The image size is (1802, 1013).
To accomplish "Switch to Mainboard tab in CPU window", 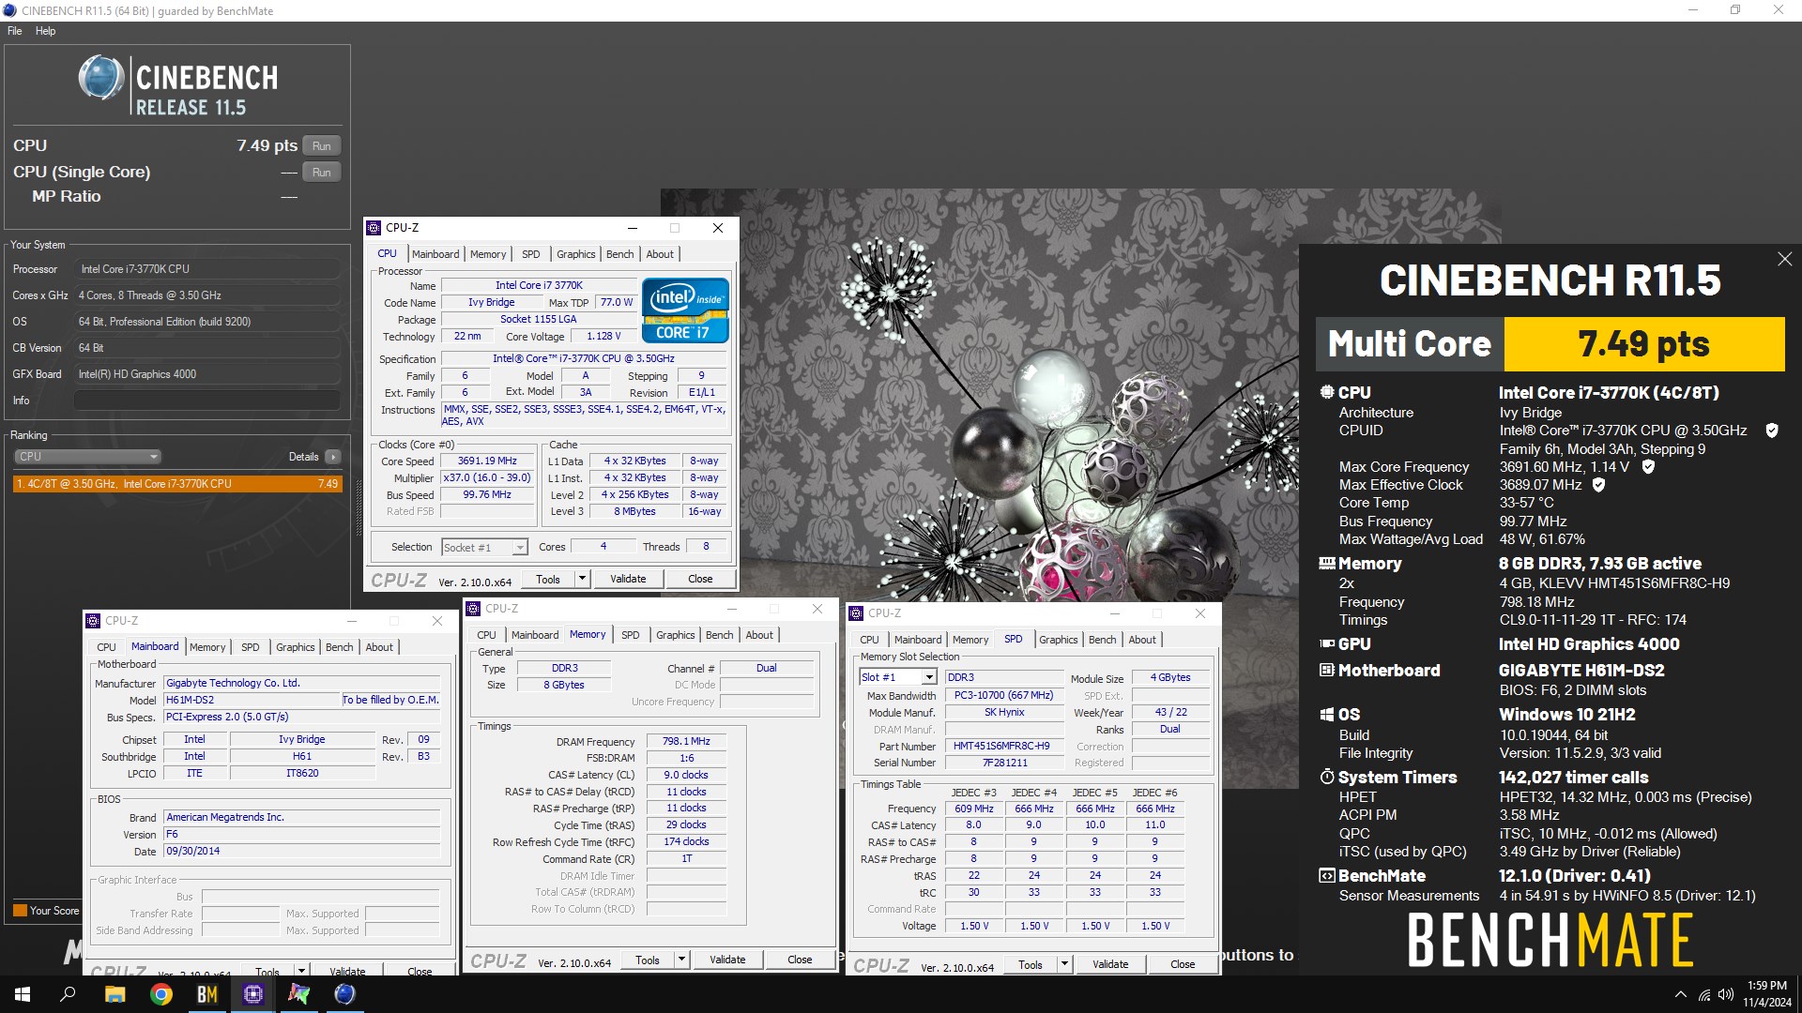I will [x=435, y=254].
